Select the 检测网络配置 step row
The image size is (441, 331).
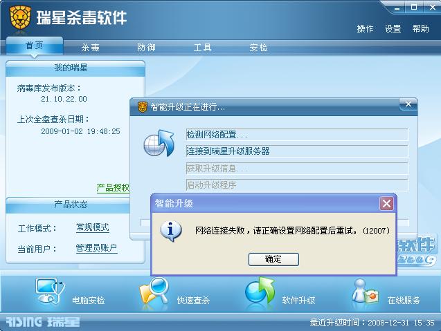coord(297,135)
